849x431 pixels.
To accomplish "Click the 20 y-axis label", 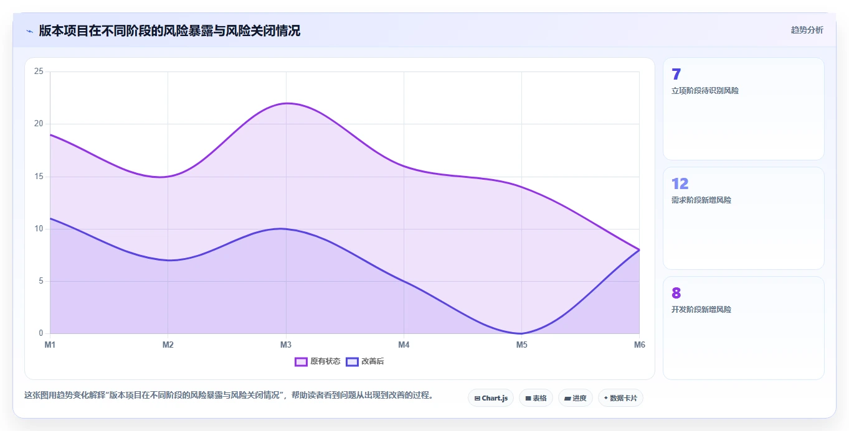I will pos(39,124).
